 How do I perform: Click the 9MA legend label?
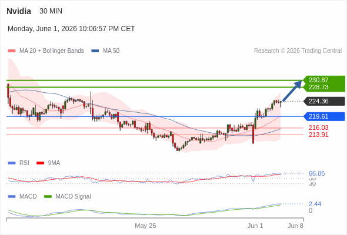tap(54, 163)
